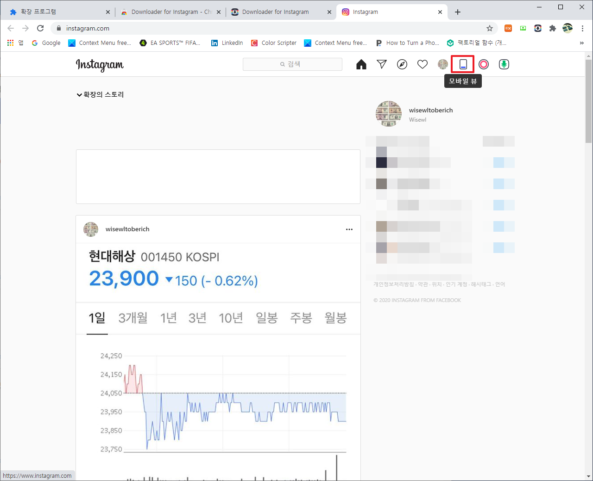Click 개인정보처리방침 footer link
The height and width of the screenshot is (481, 593).
pyautogui.click(x=394, y=284)
